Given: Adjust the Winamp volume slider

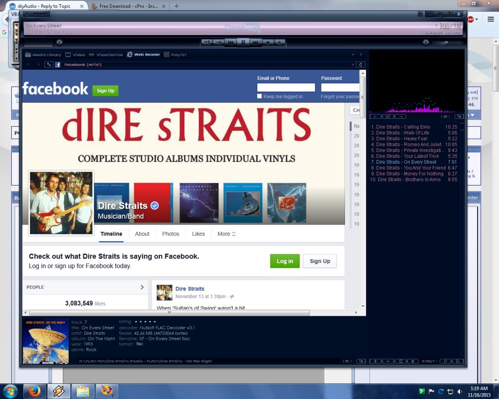Looking at the screenshot, I should point(448,43).
